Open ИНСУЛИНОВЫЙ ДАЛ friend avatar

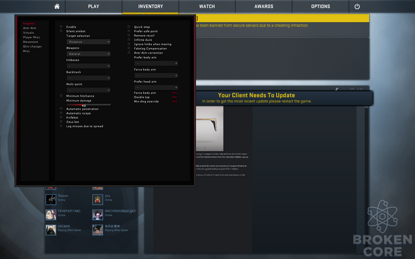click(x=98, y=215)
